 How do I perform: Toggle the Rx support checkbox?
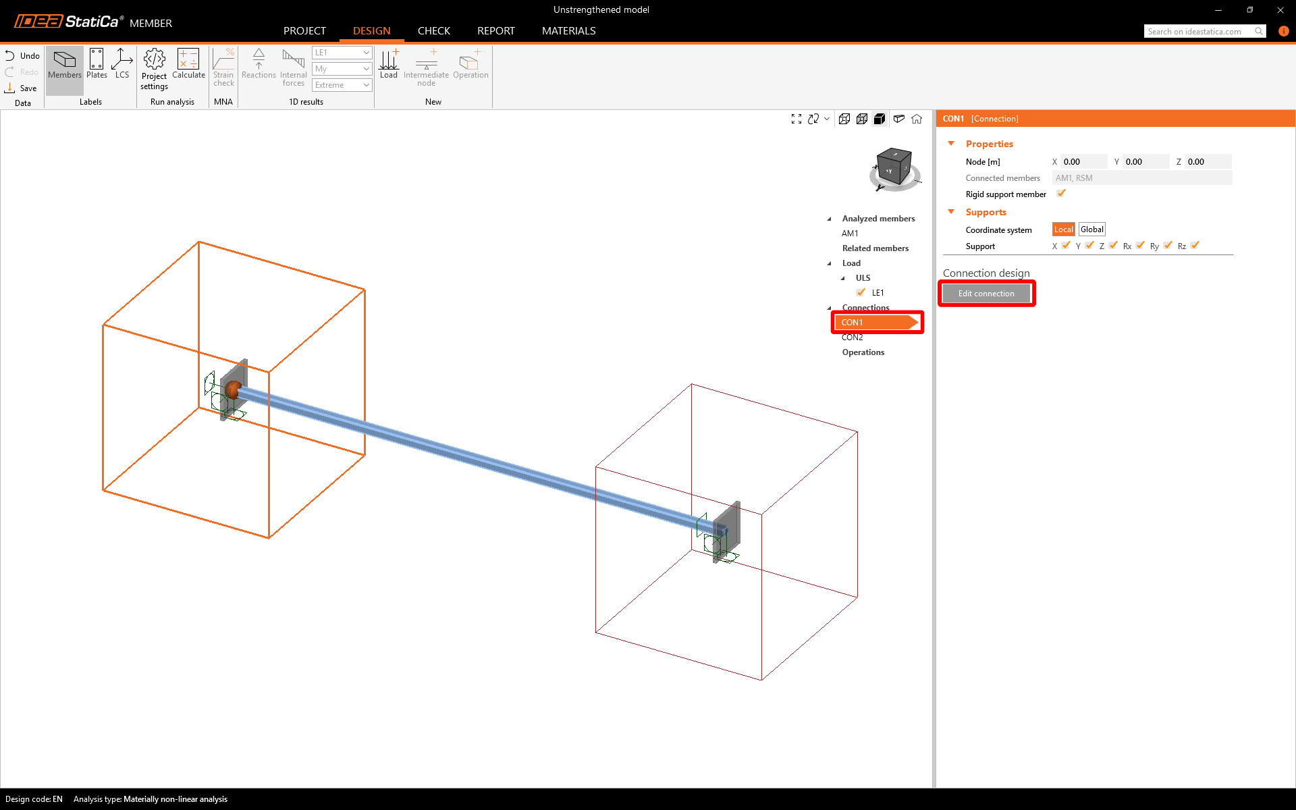pos(1140,246)
